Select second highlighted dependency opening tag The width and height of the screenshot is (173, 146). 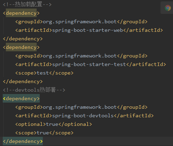point(21,47)
